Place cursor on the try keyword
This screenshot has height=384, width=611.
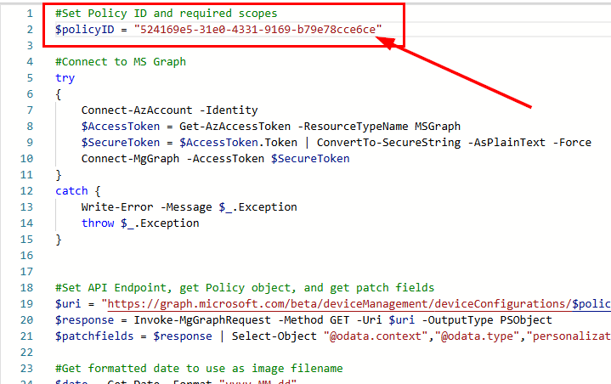tap(65, 77)
